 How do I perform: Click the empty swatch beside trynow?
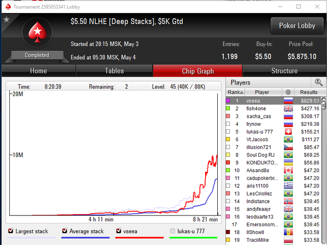(228, 124)
